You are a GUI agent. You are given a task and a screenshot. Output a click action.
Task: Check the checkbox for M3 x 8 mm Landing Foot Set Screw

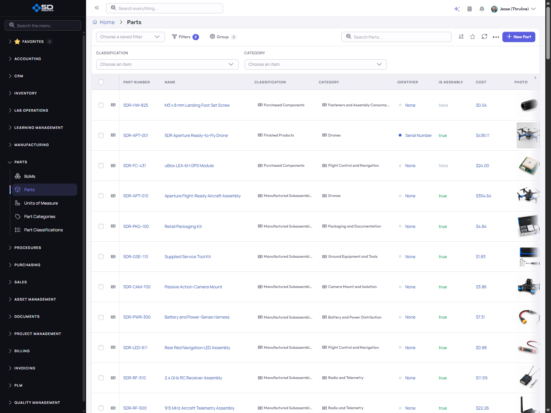[101, 105]
